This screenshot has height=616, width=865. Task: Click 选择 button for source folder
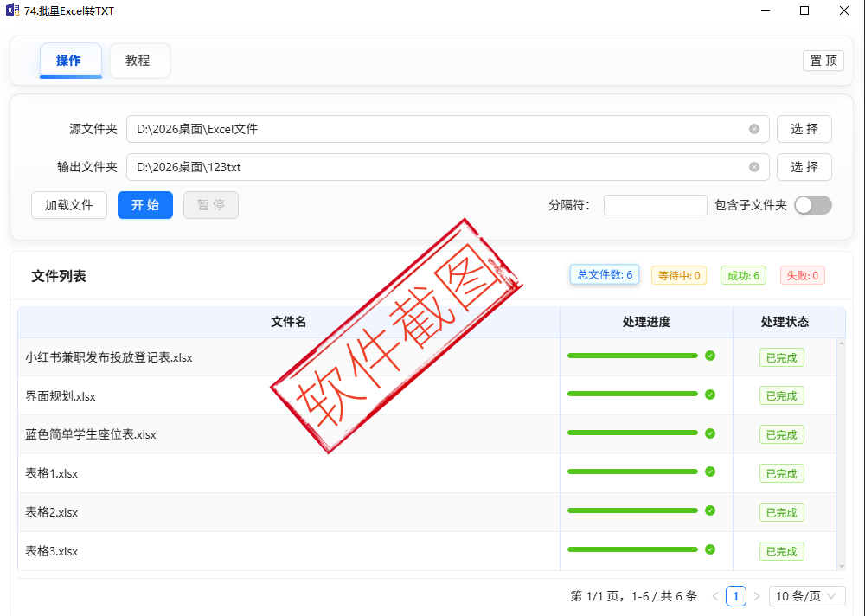804,129
